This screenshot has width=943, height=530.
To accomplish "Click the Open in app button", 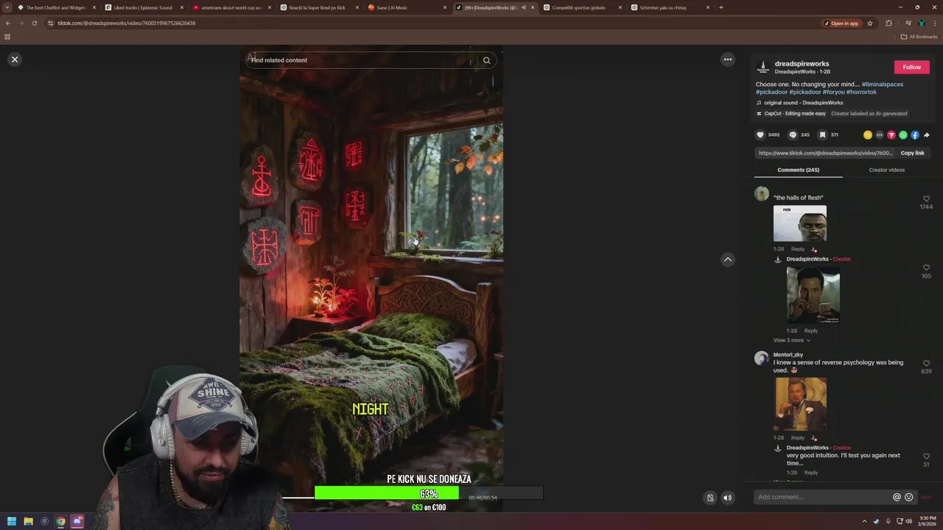I will click(841, 23).
